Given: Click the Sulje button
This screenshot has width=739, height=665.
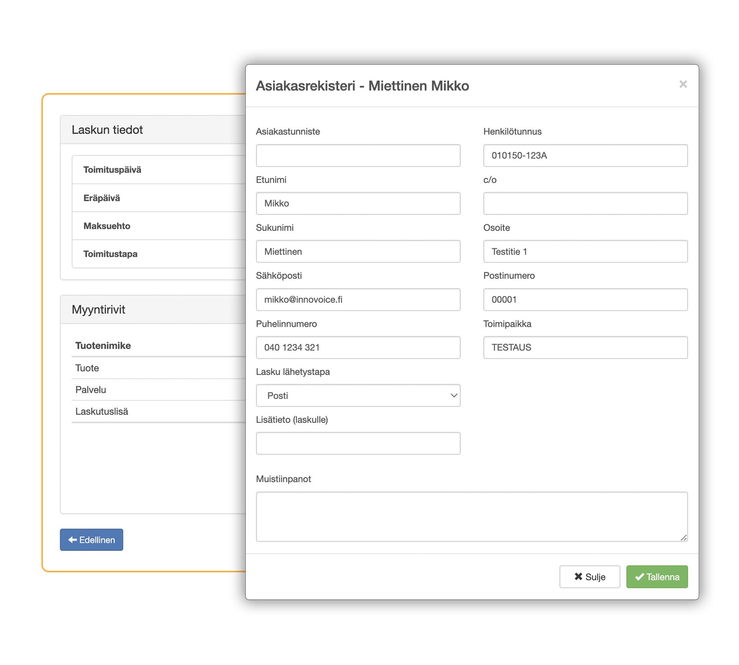Looking at the screenshot, I should [x=589, y=577].
